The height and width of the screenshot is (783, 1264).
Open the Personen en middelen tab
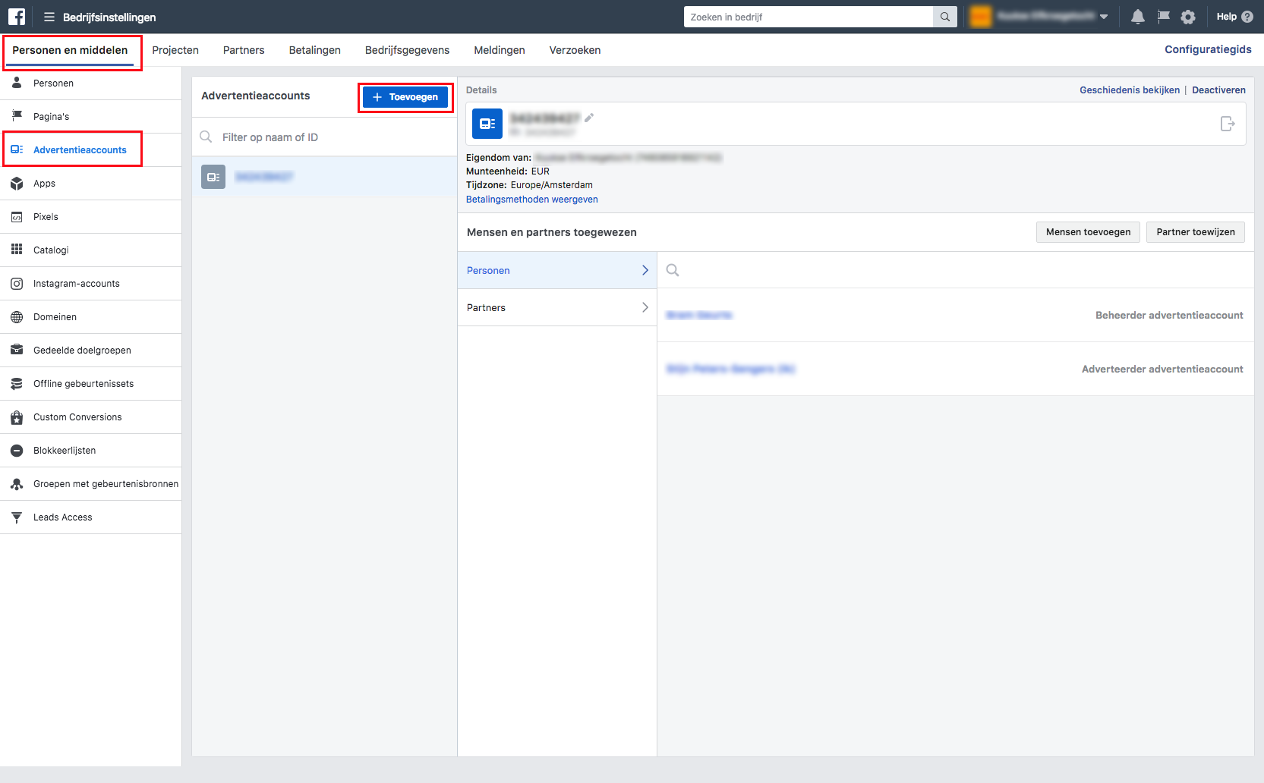(70, 50)
